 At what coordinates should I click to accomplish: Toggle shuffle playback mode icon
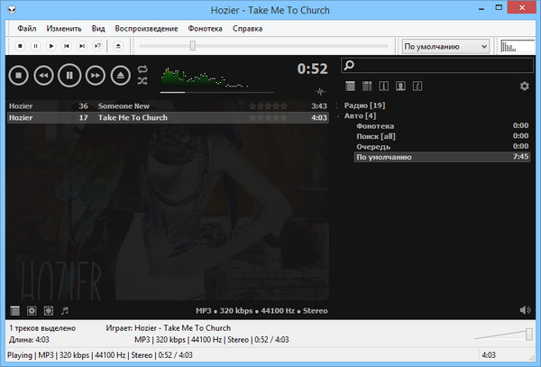point(142,82)
